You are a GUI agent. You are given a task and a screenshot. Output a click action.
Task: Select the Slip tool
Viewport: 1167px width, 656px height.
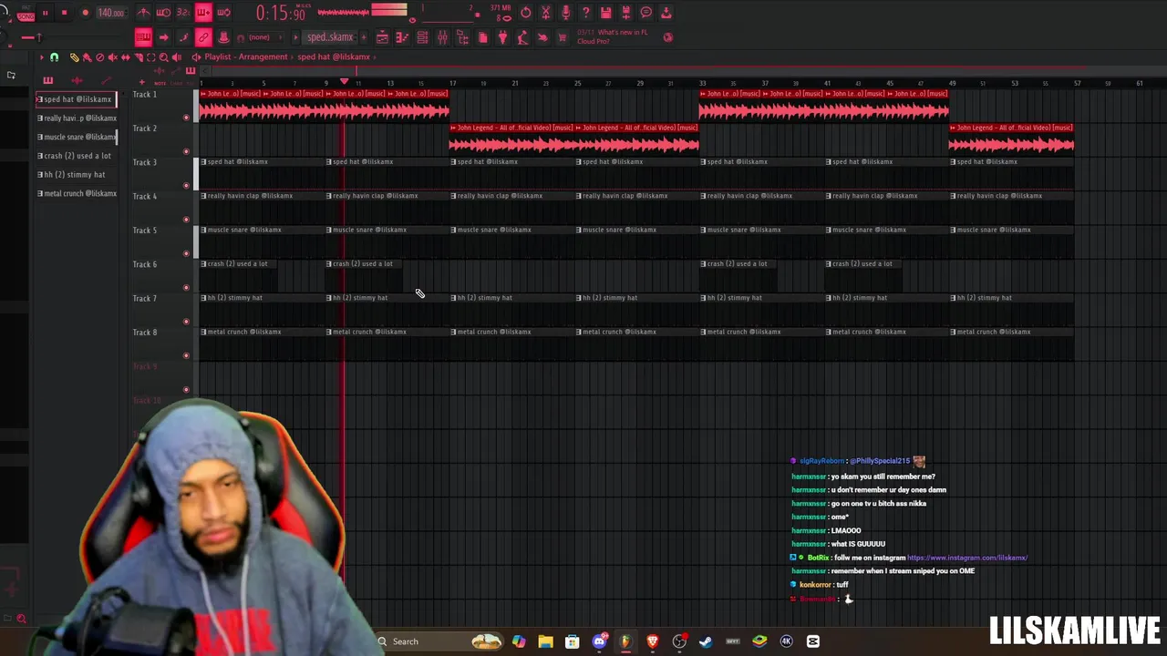pyautogui.click(x=126, y=57)
